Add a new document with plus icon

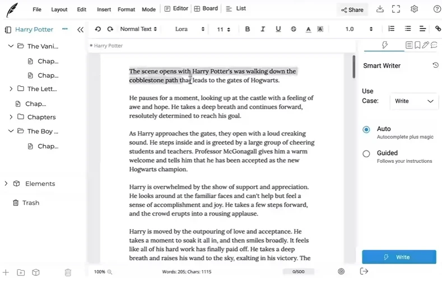point(6,273)
